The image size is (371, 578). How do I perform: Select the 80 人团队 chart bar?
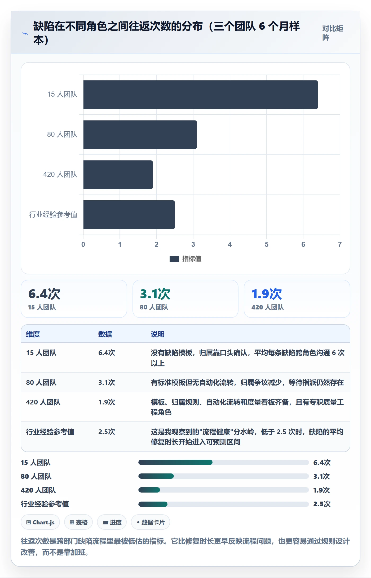pyautogui.click(x=140, y=135)
